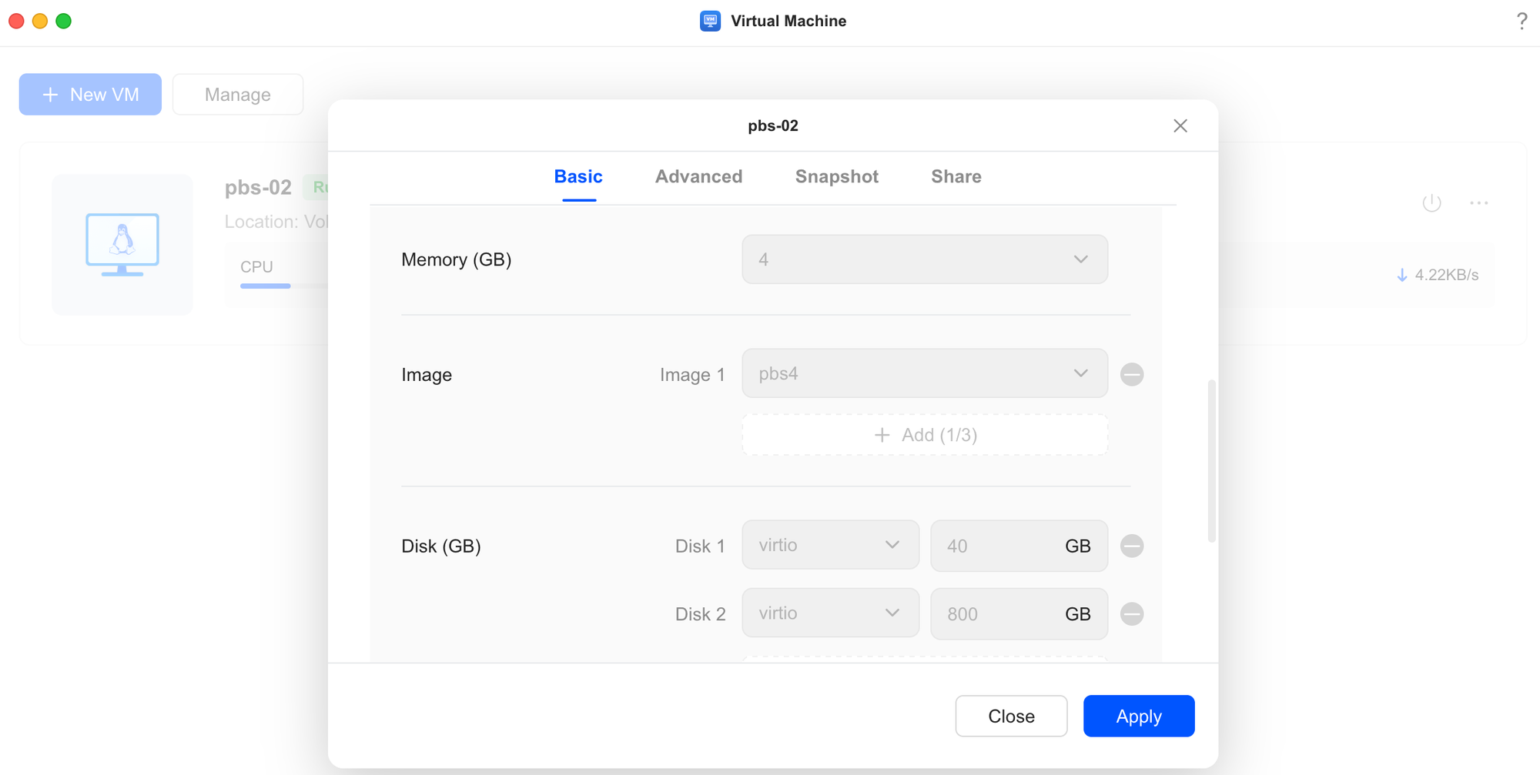This screenshot has height=775, width=1540.
Task: Switch to the Snapshot tab
Action: 836,177
